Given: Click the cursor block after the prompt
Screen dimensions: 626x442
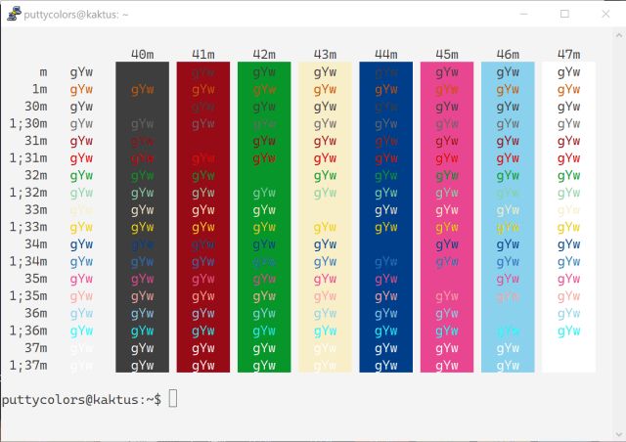Looking at the screenshot, I should (173, 399).
